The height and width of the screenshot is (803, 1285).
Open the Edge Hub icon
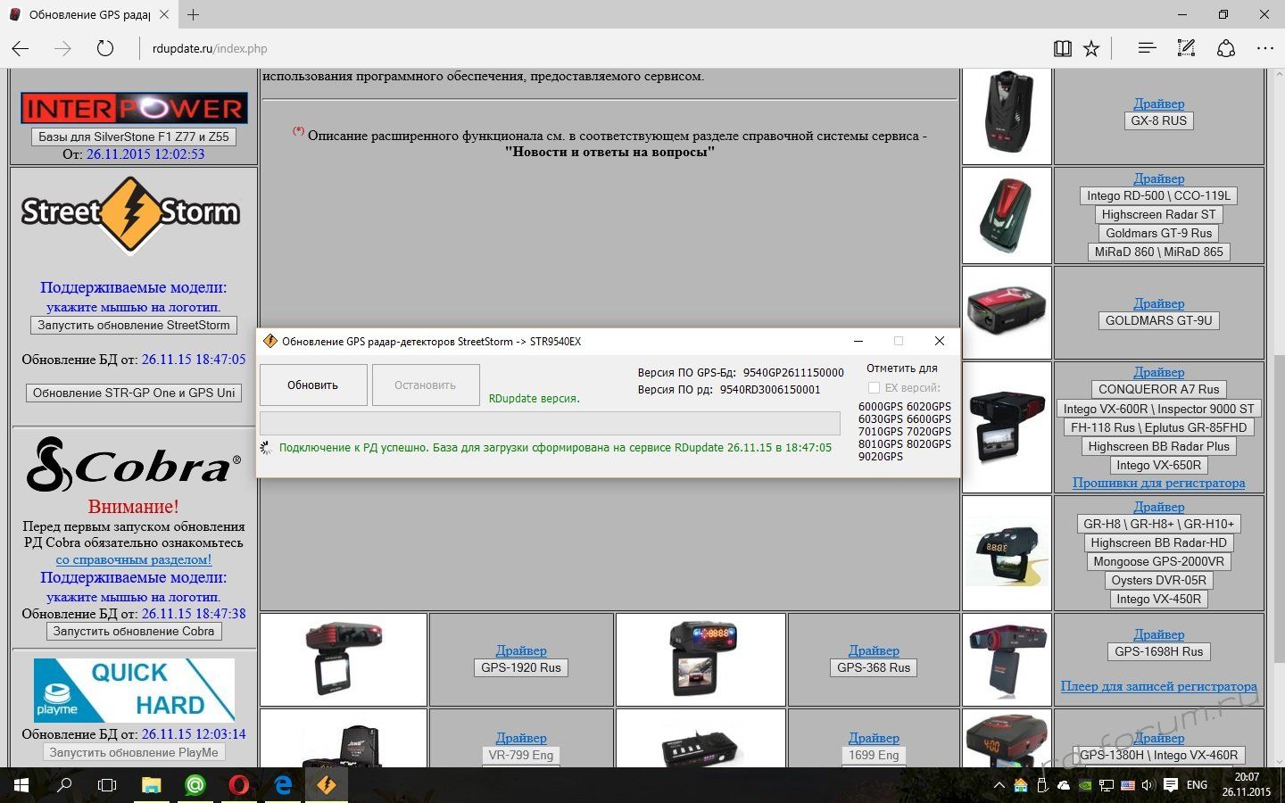point(1147,49)
